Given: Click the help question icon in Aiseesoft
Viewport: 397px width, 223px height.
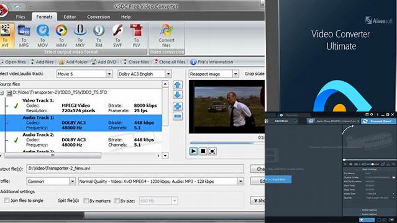Looking at the screenshot, I should click(377, 115).
